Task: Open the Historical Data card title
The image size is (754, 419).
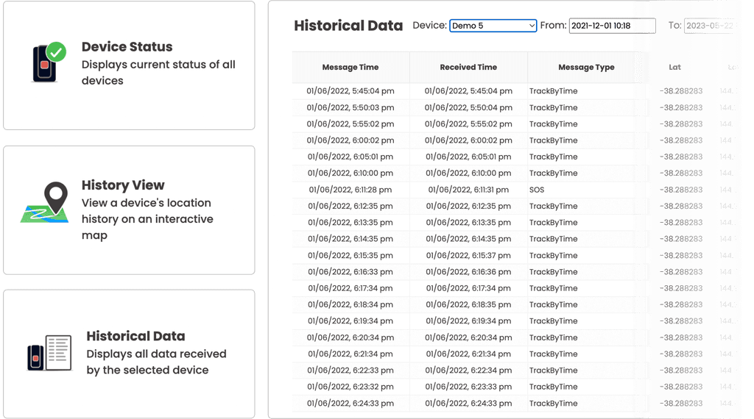Action: [135, 336]
